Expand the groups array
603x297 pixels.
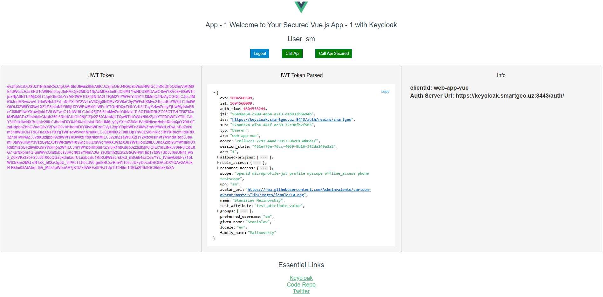[218, 211]
